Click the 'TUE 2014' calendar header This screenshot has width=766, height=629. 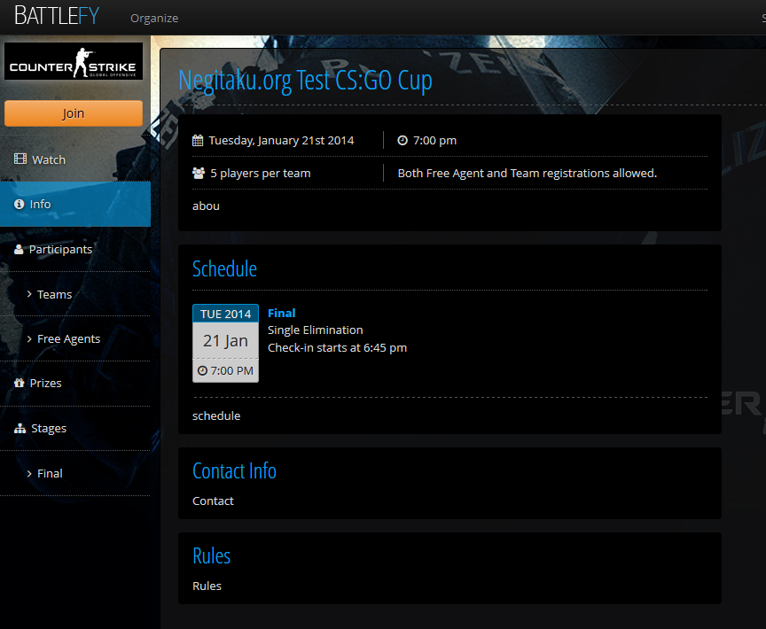coord(226,314)
